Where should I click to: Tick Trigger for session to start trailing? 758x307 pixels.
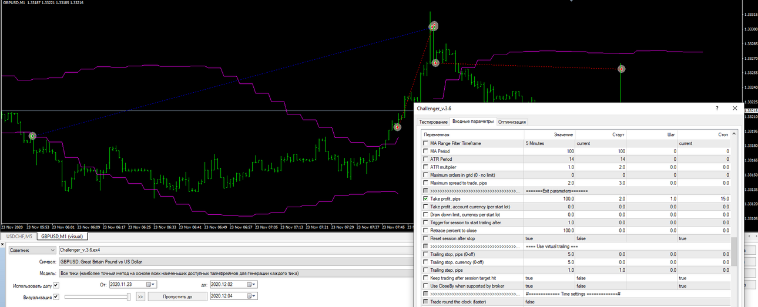point(425,222)
